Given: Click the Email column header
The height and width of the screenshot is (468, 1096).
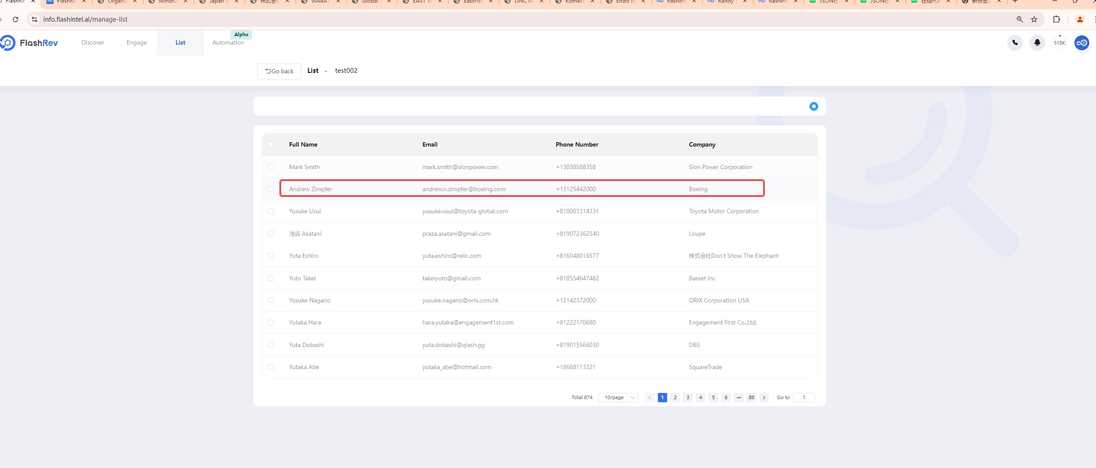Looking at the screenshot, I should pos(430,145).
